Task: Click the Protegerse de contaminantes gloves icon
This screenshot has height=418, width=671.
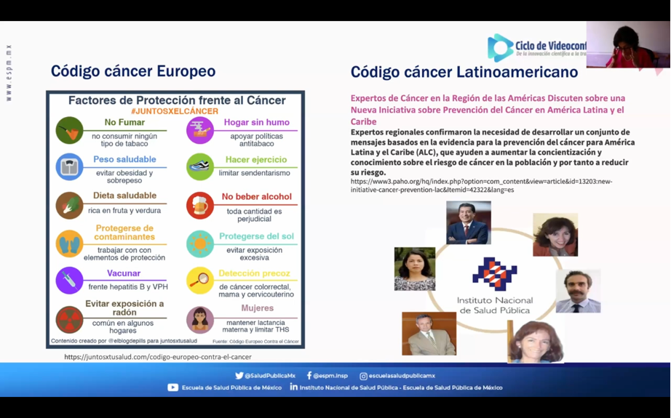Action: [69, 244]
